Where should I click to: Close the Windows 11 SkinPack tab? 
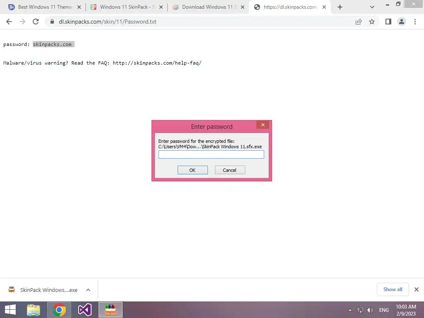point(161,7)
